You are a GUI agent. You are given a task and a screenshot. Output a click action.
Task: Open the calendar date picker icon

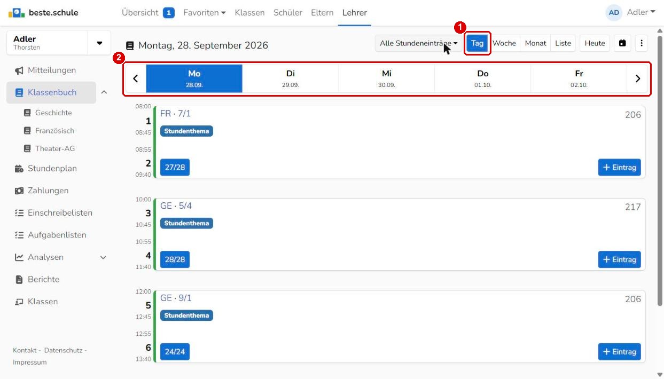click(x=622, y=43)
